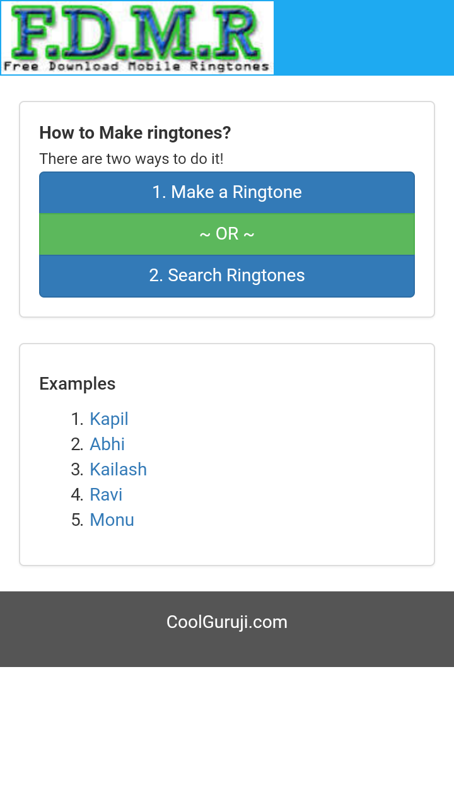
Task: Click the empty blue header area beside the logo
Action: coord(364,38)
